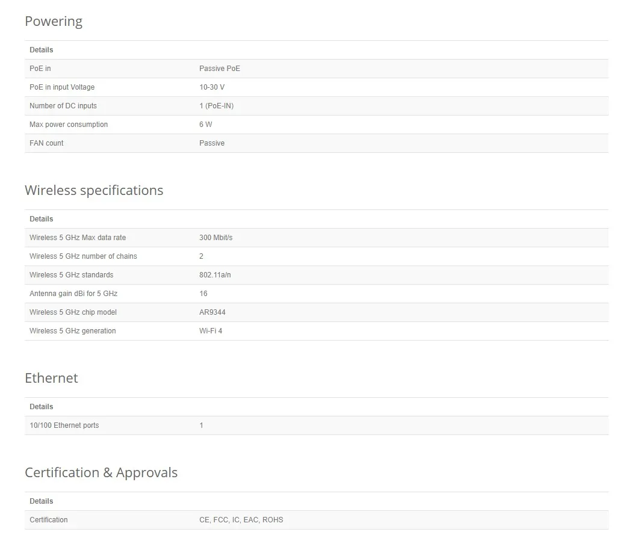Viewport: 637px width, 547px height.
Task: Click the Details header under Powering
Action: pyautogui.click(x=42, y=50)
